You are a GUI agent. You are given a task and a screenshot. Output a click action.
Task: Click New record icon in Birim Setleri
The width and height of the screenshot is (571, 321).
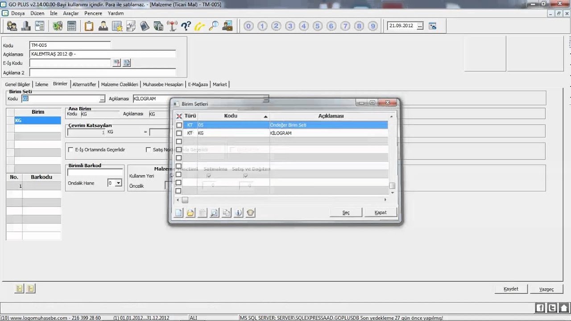pyautogui.click(x=178, y=213)
